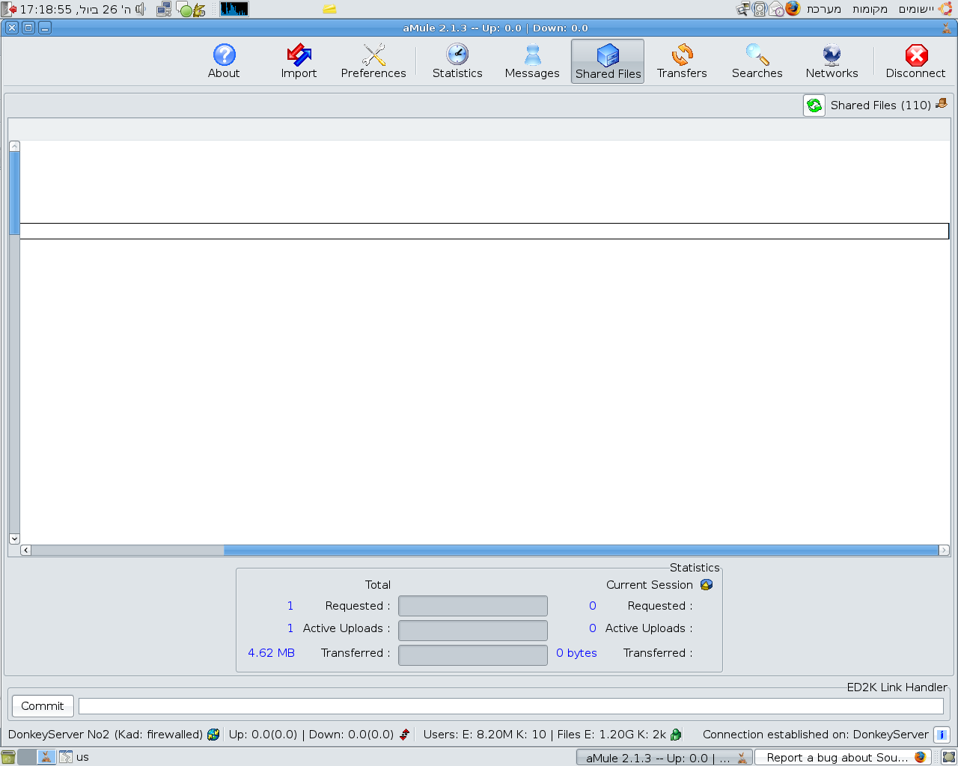This screenshot has height=766, width=958.
Task: Show the Statistics view
Action: pyautogui.click(x=457, y=61)
